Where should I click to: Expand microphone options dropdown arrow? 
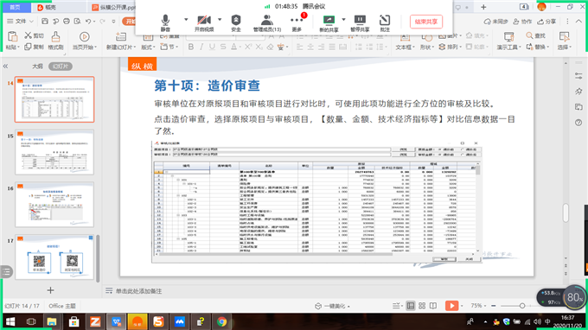pos(186,19)
